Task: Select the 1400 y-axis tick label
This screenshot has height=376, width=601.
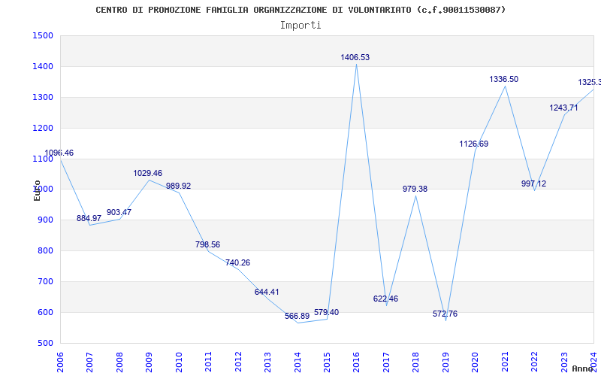Action: click(x=43, y=66)
